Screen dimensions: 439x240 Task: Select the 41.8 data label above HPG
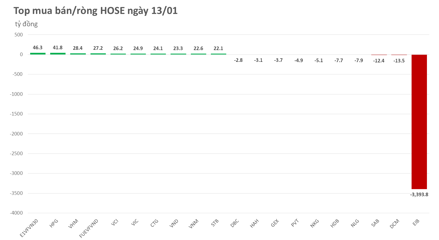58,48
